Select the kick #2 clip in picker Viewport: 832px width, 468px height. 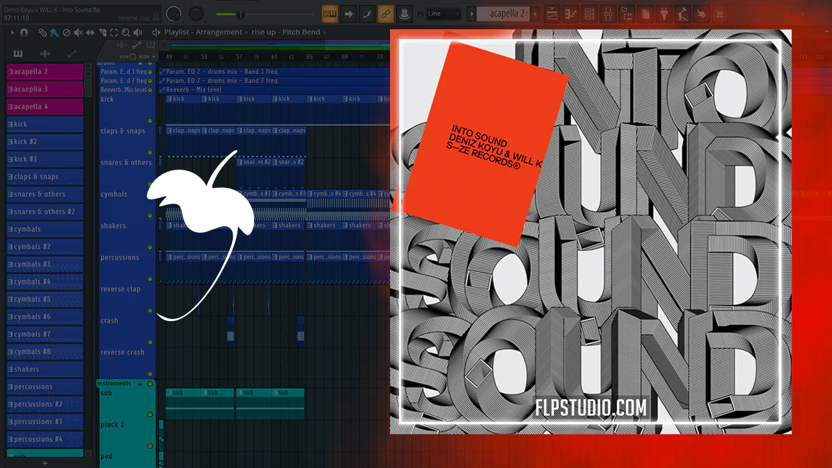[x=45, y=142]
